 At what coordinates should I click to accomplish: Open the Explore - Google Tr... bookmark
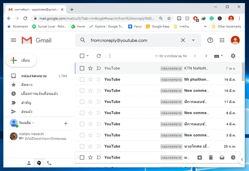tap(106, 26)
